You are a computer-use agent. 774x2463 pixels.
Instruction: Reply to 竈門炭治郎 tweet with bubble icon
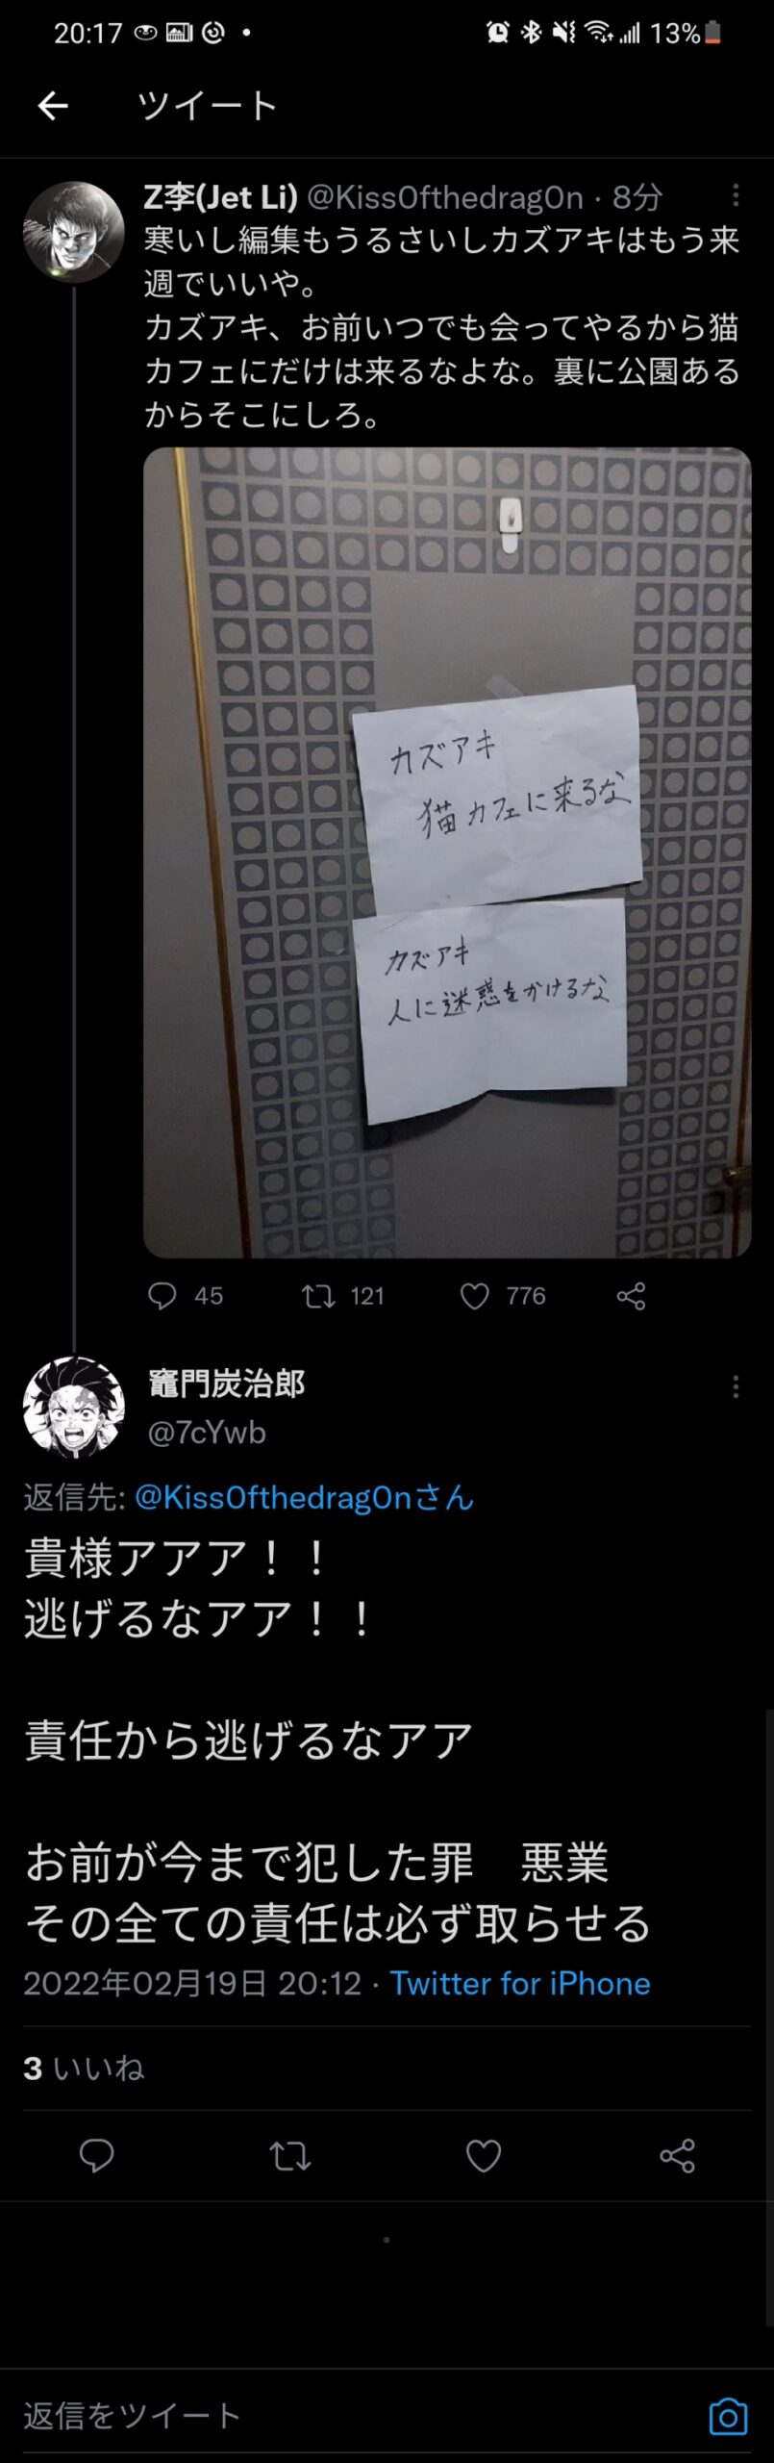[96, 2155]
